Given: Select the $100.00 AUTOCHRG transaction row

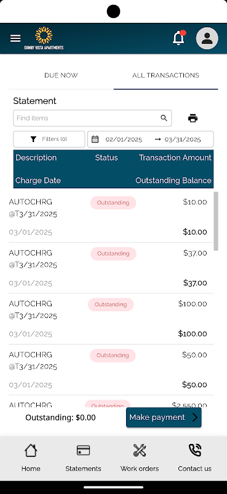Looking at the screenshot, I should coord(111,319).
